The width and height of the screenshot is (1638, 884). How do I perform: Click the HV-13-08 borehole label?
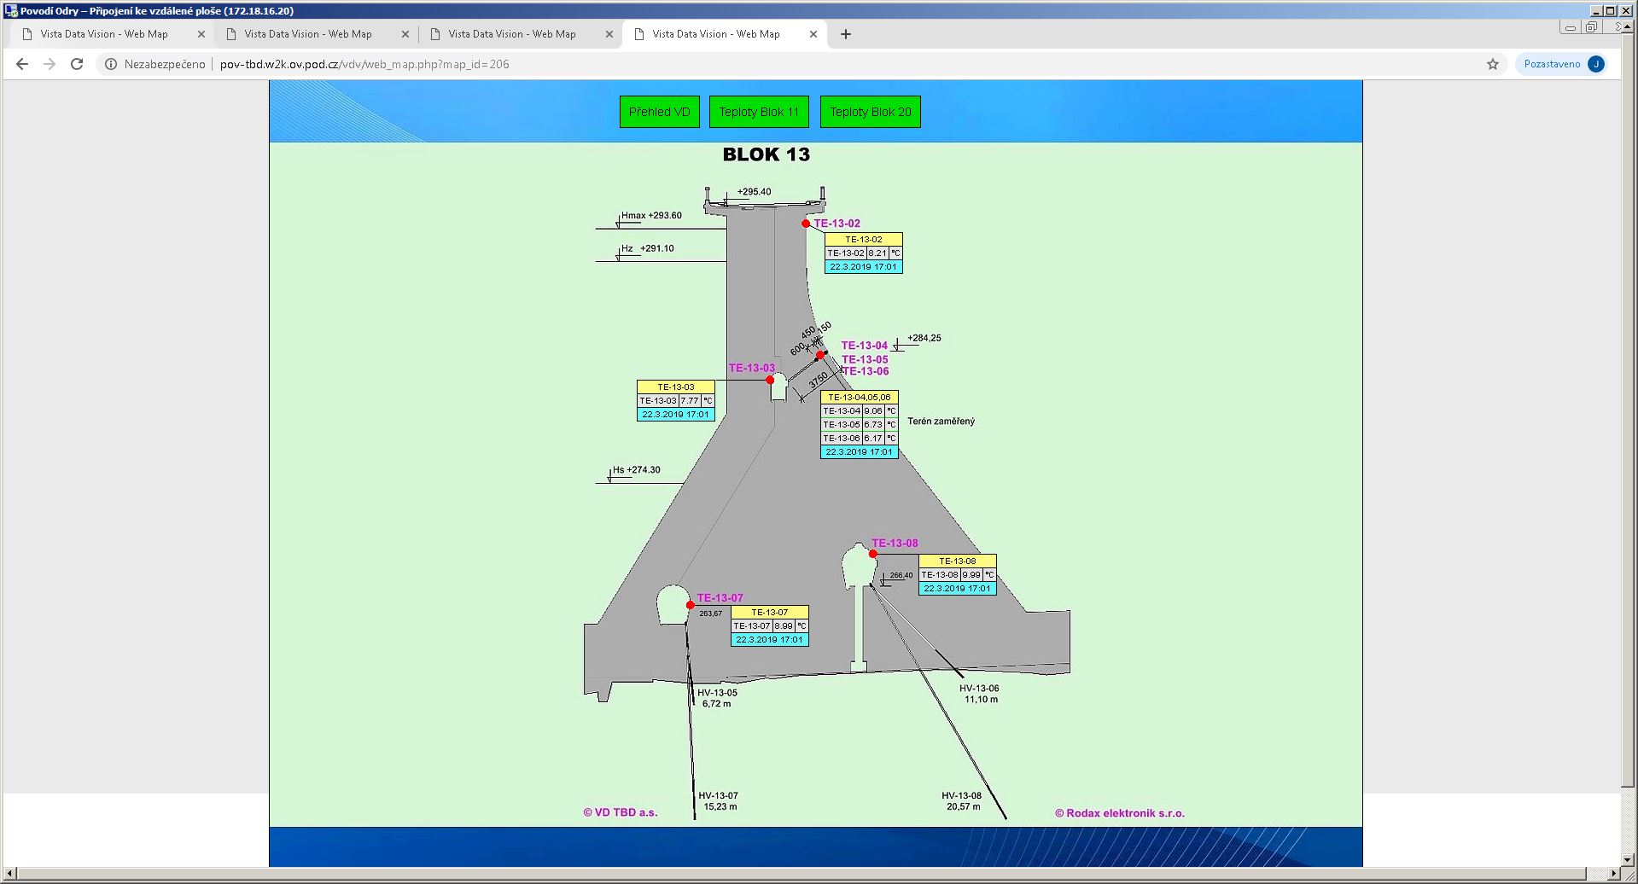tap(962, 796)
